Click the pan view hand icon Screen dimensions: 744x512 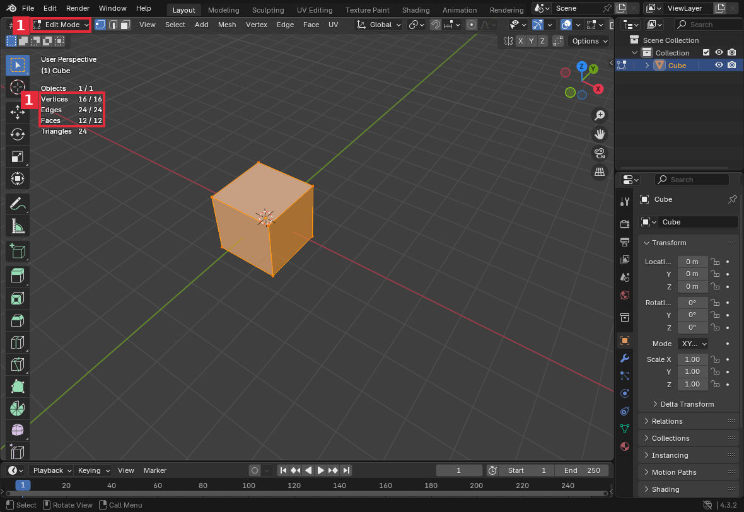pos(600,134)
